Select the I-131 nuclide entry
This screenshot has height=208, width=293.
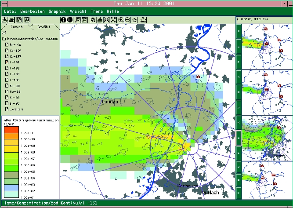pos(12,62)
